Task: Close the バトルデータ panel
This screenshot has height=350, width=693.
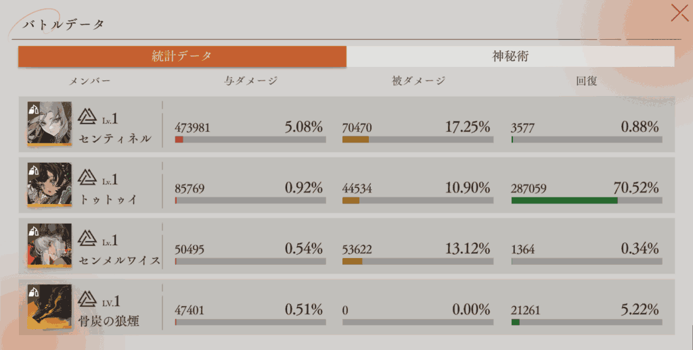Action: (x=679, y=14)
